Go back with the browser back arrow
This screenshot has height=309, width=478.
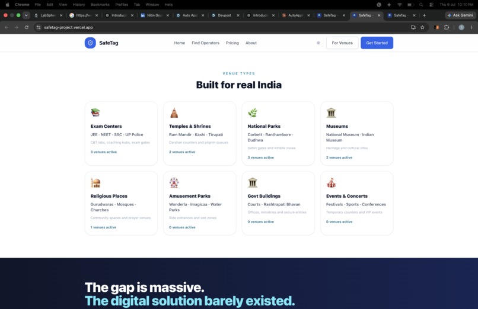pyautogui.click(x=7, y=27)
